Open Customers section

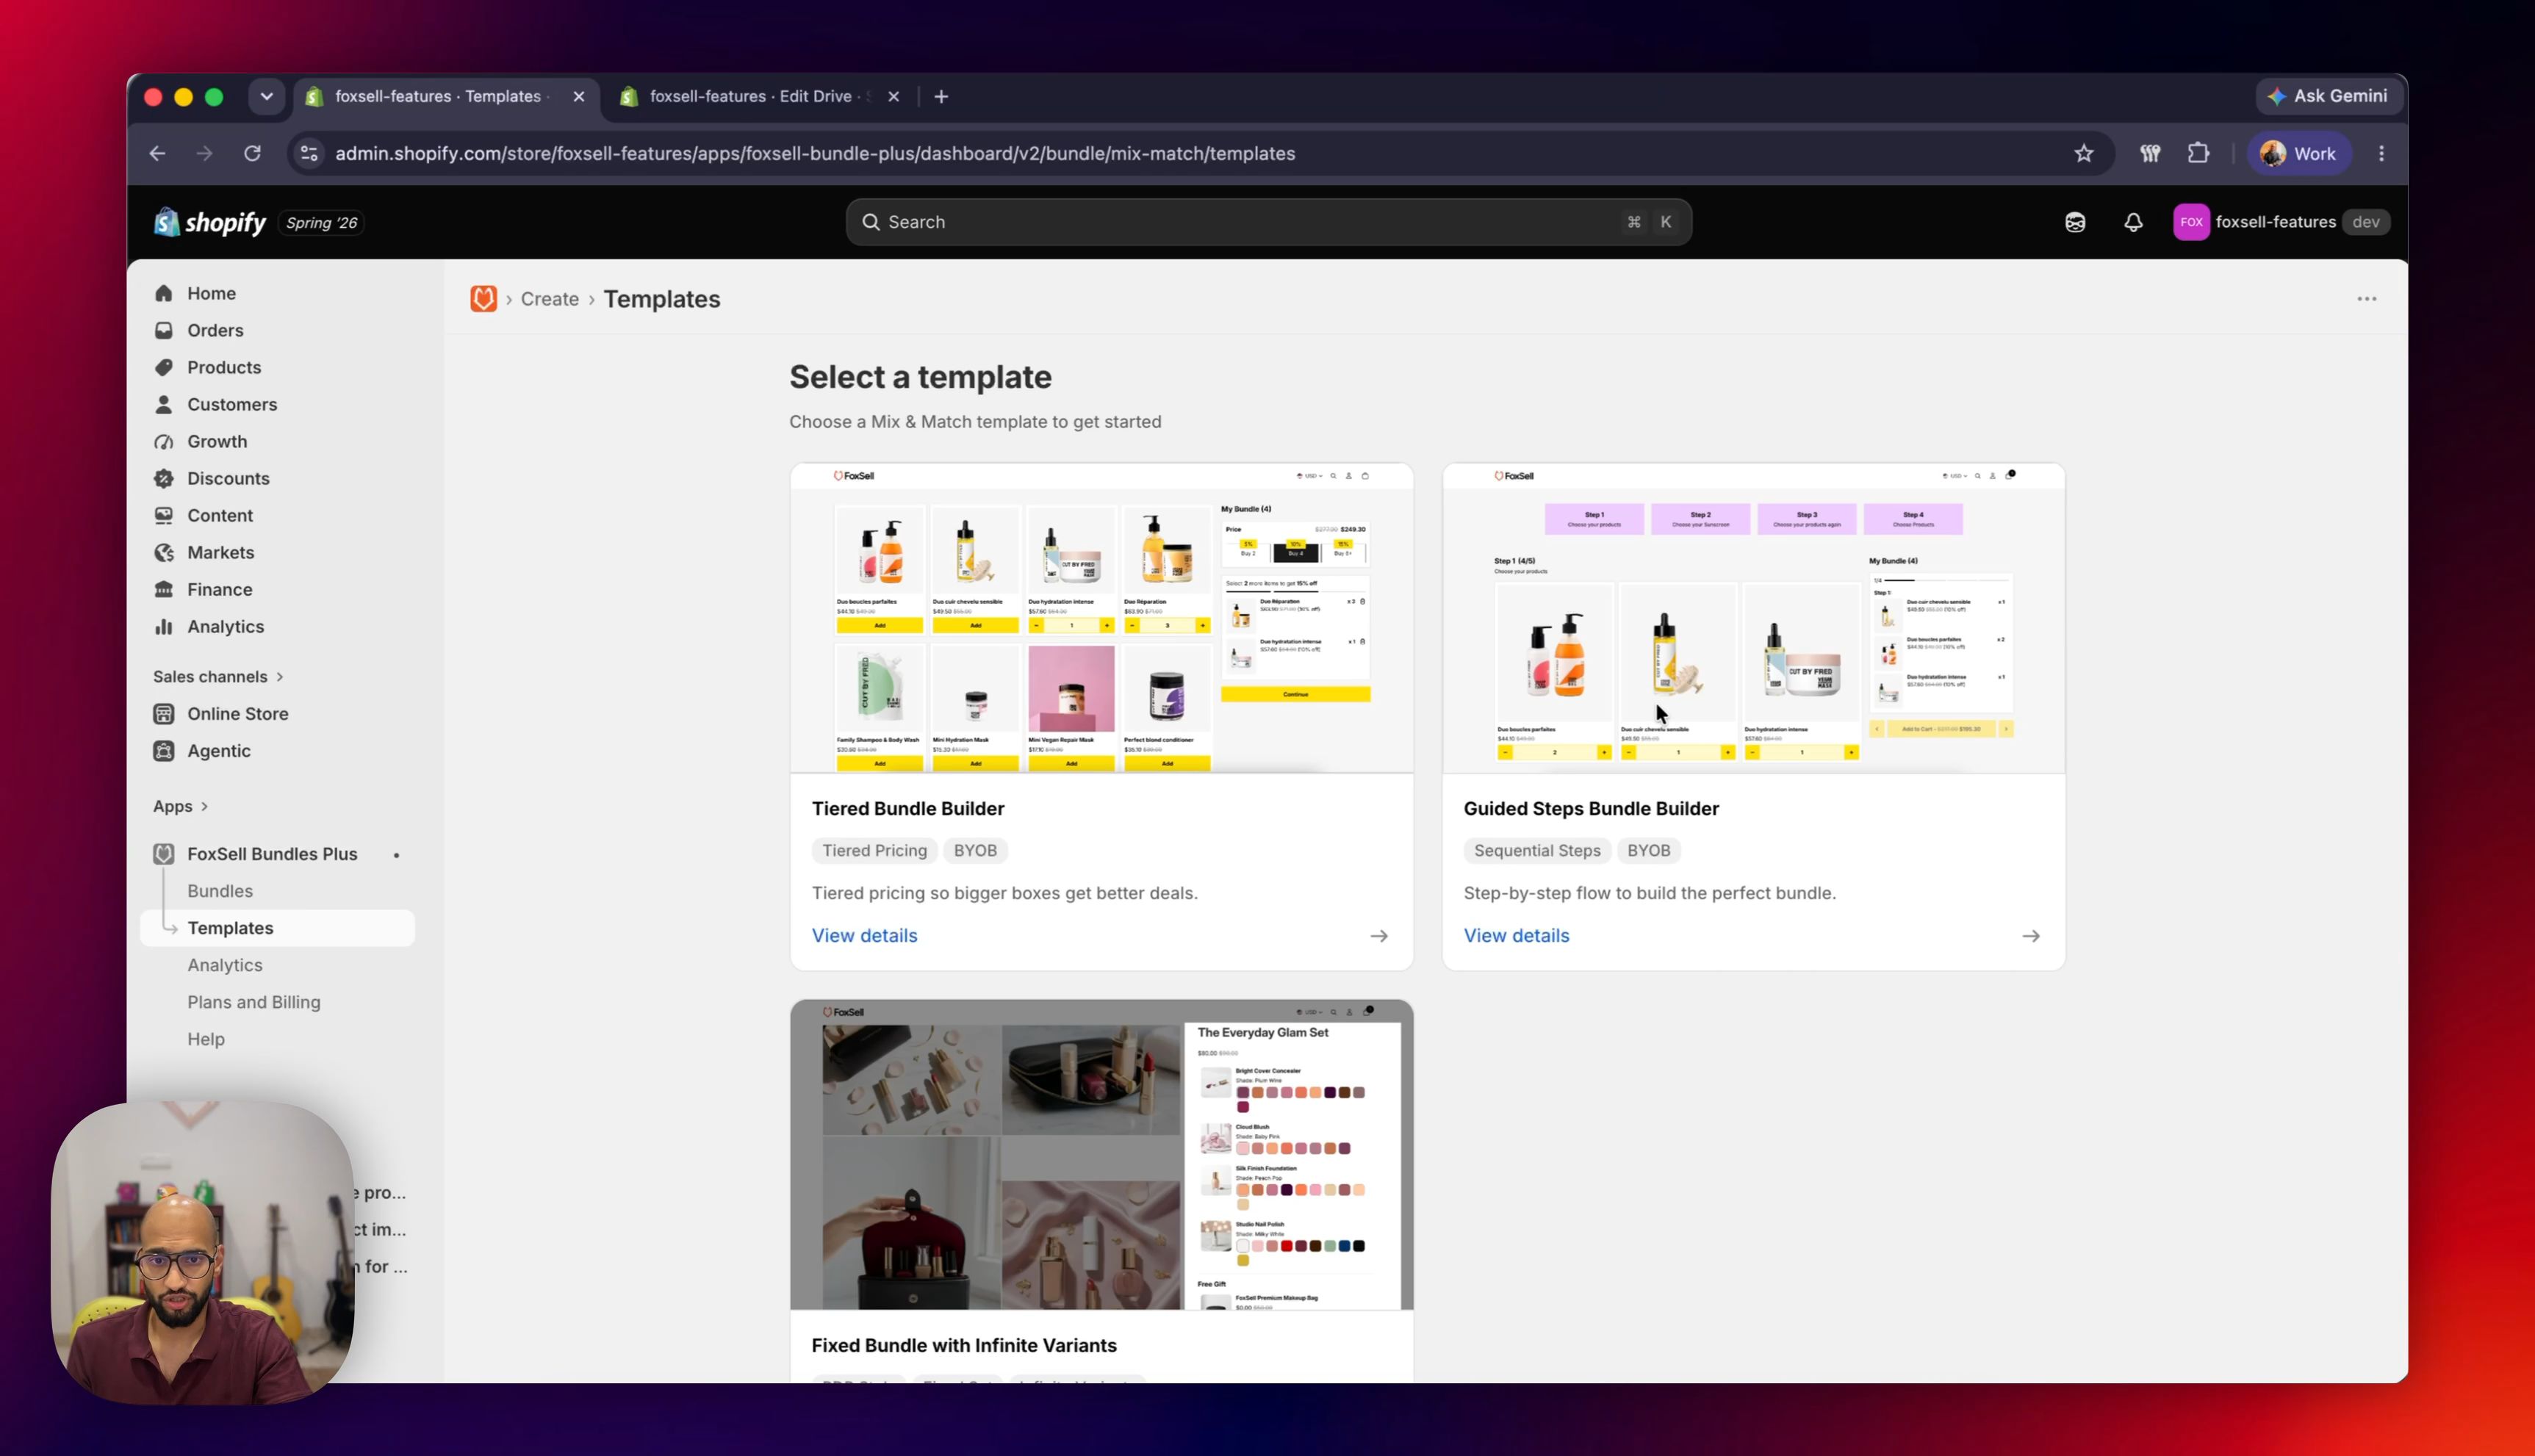tap(232, 404)
